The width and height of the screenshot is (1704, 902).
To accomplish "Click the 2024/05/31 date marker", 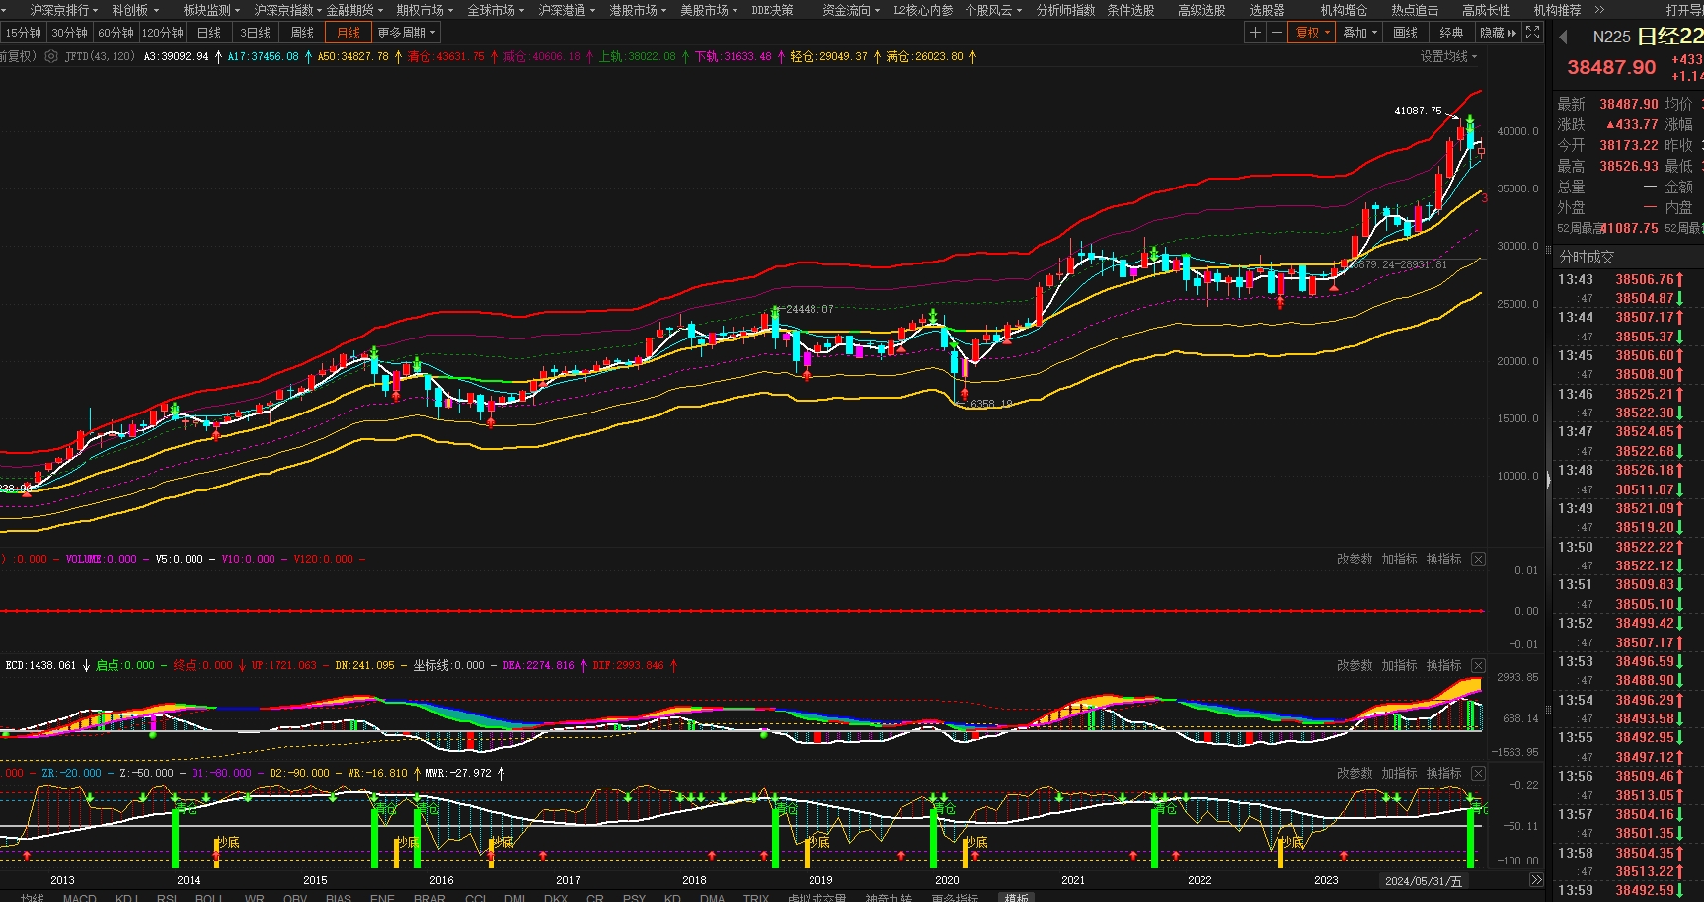I will [x=1424, y=880].
